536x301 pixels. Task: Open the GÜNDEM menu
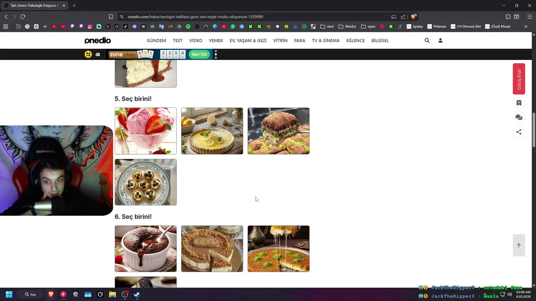[x=156, y=41]
